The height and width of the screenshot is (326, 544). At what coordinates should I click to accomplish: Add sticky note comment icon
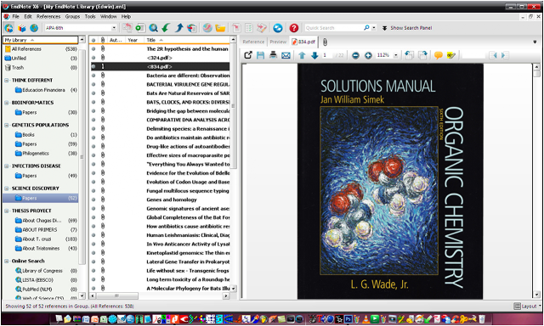tap(439, 55)
